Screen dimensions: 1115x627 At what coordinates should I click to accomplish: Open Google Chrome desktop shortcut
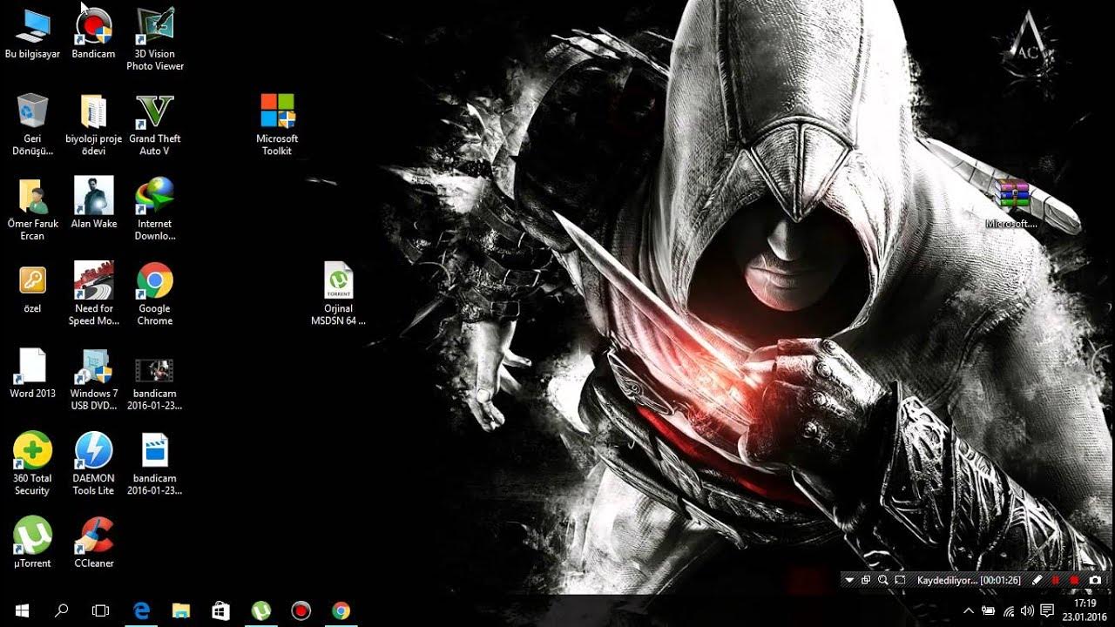click(155, 293)
